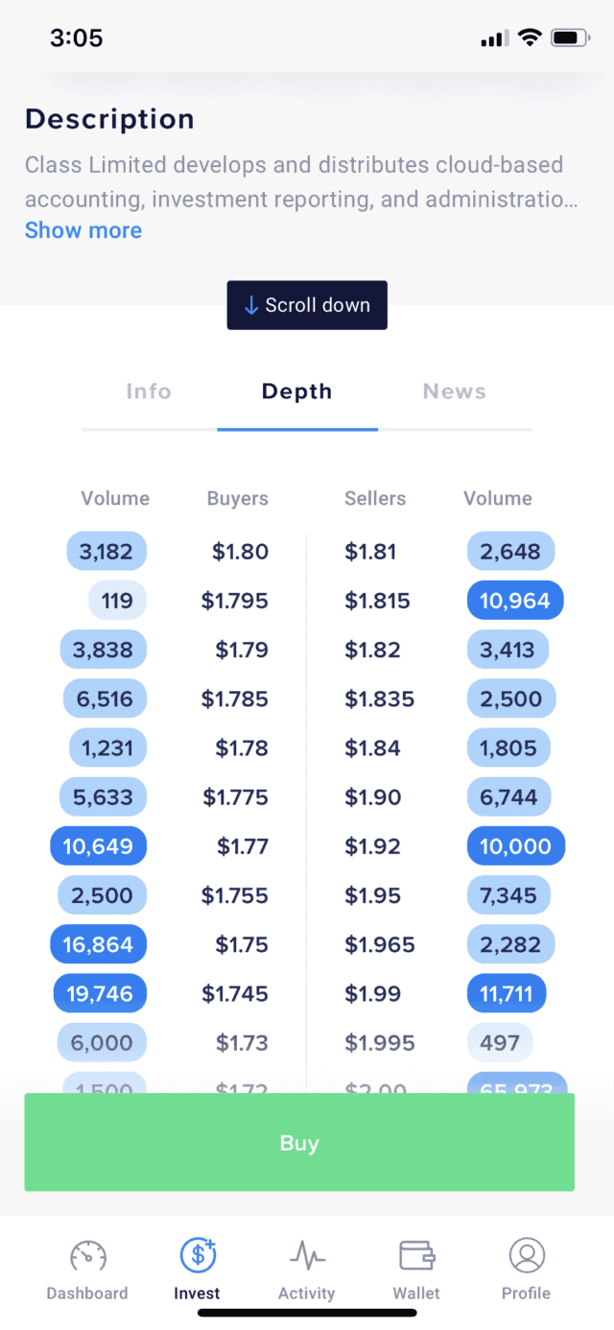Switch to the News tab

pyautogui.click(x=455, y=392)
